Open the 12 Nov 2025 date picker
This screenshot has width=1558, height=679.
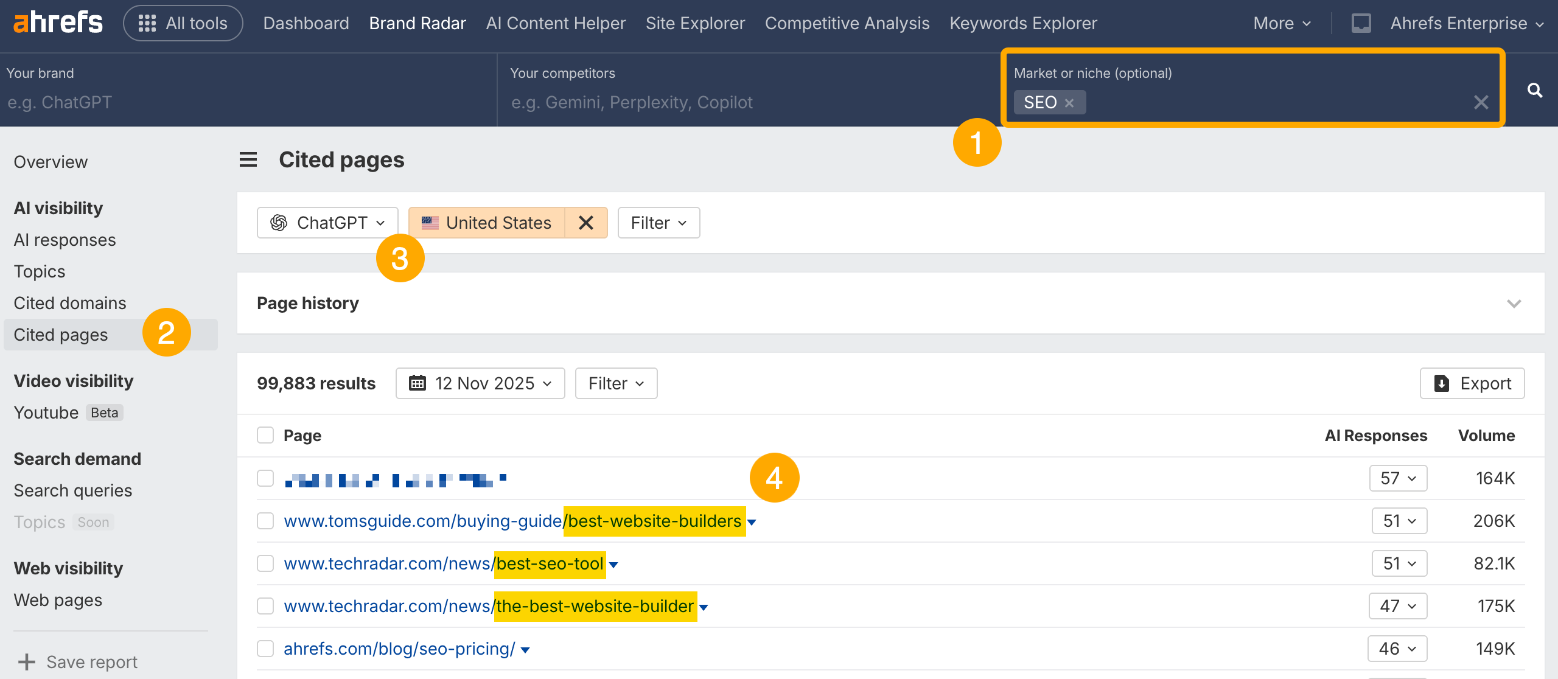(x=480, y=383)
